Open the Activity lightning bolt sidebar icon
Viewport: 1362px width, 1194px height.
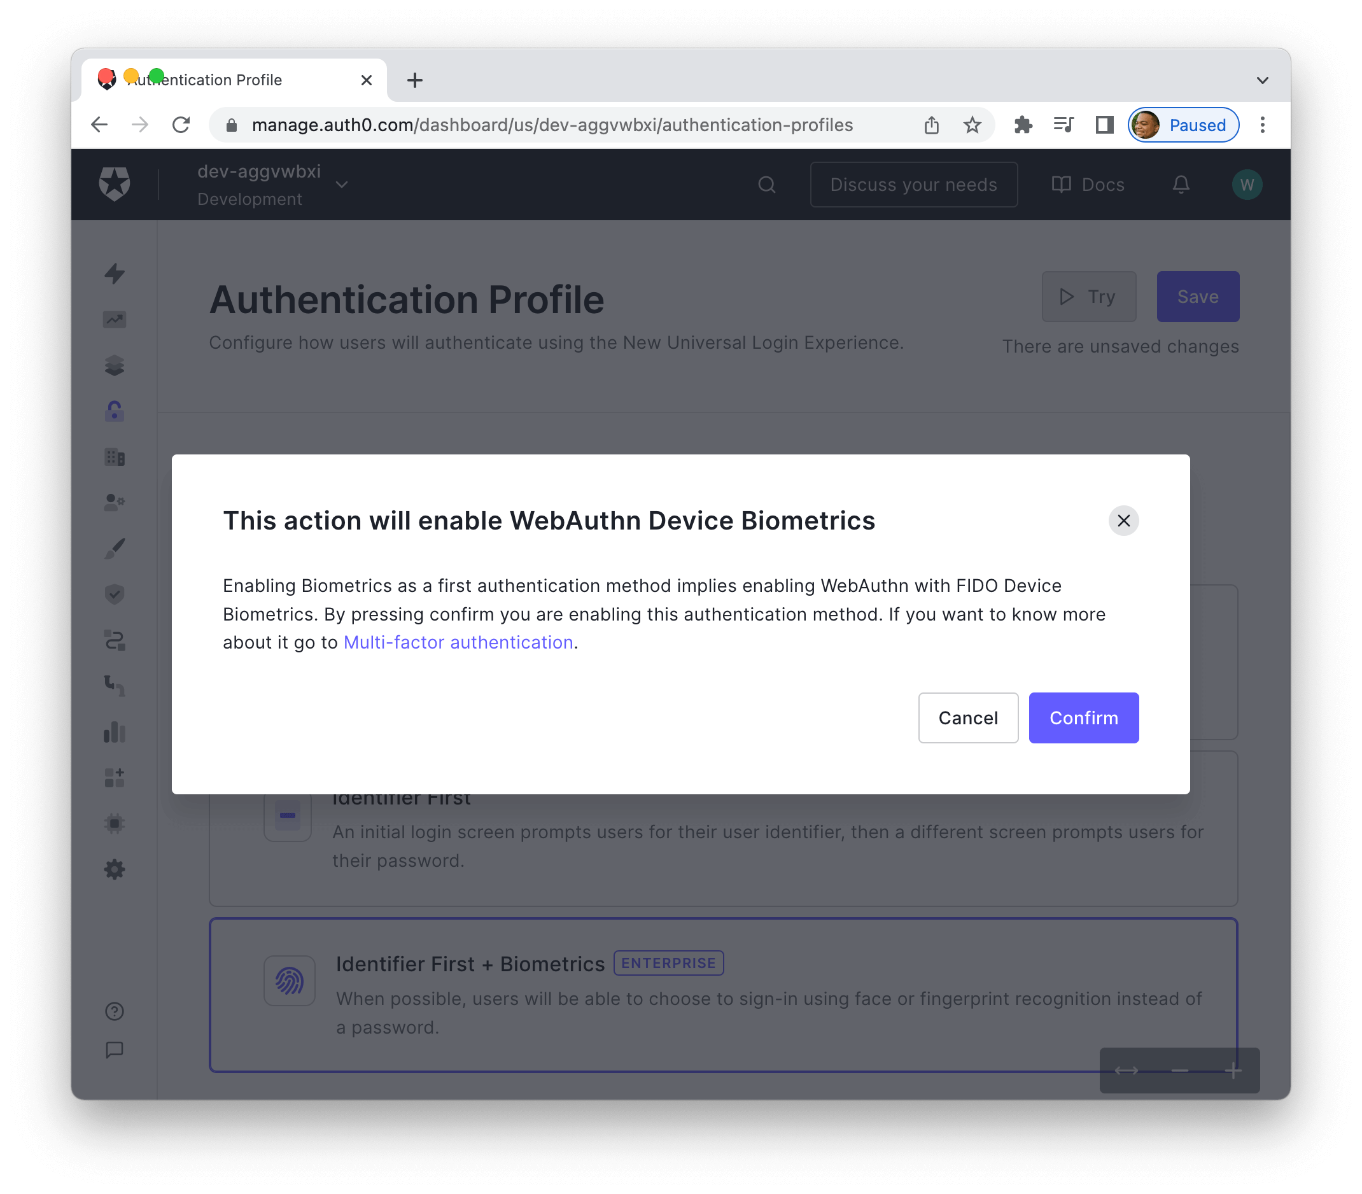coord(115,273)
